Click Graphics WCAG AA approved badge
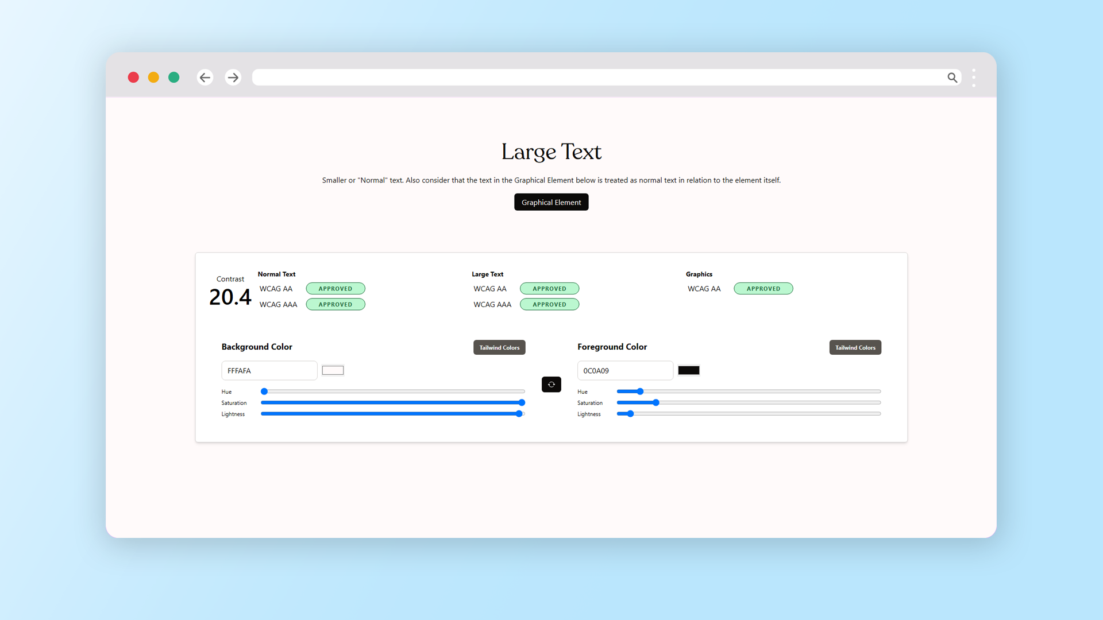This screenshot has width=1103, height=620. point(763,289)
